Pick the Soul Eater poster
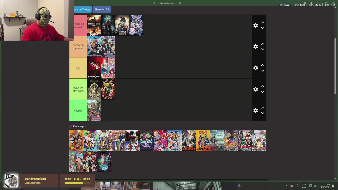The width and height of the screenshot is (338, 190). pyautogui.click(x=90, y=162)
